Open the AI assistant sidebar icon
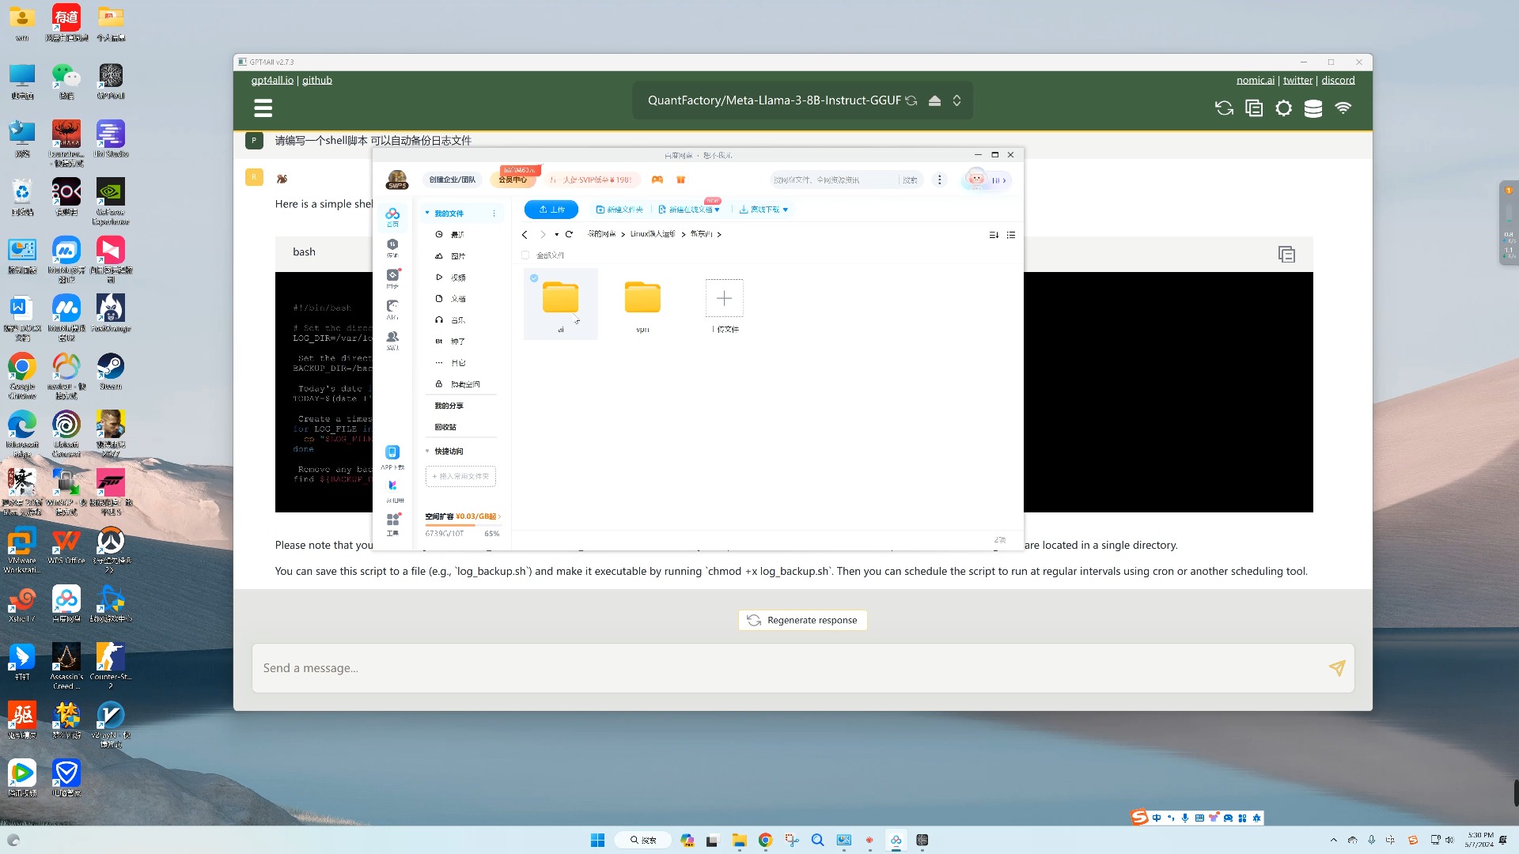The image size is (1519, 854). 392,309
